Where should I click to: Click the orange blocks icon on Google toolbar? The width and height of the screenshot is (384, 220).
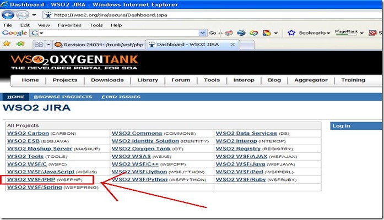(x=267, y=33)
